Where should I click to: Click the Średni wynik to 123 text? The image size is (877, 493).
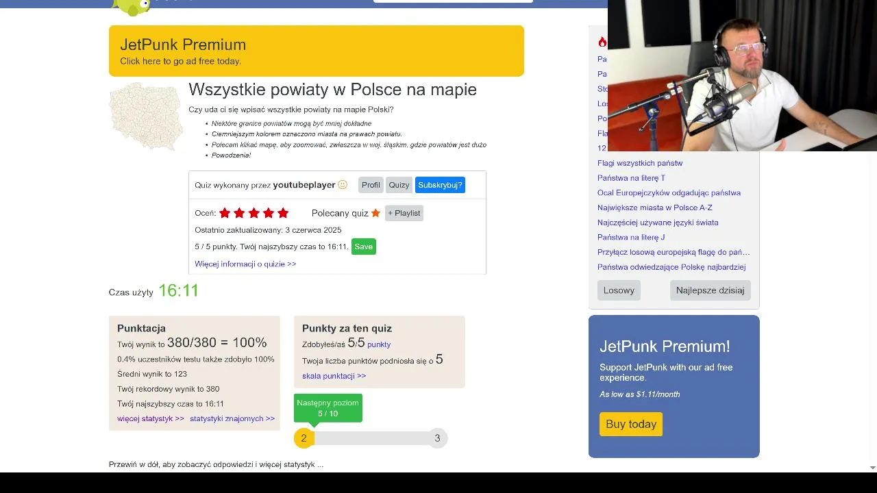(152, 374)
